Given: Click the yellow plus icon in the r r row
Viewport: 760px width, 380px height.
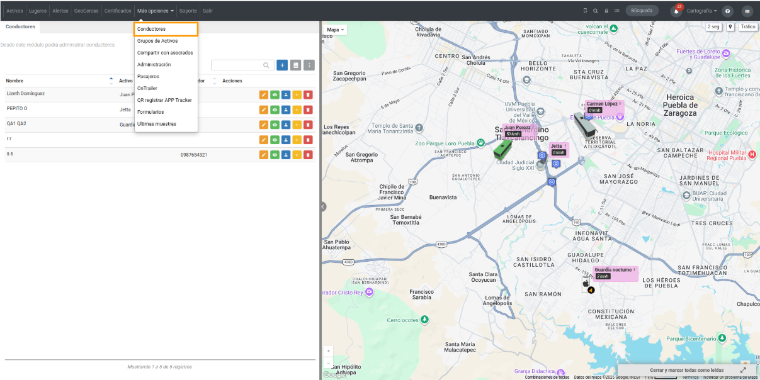Looking at the screenshot, I should point(297,140).
